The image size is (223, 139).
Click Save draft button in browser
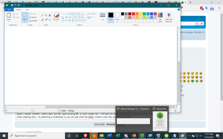click(x=100, y=125)
